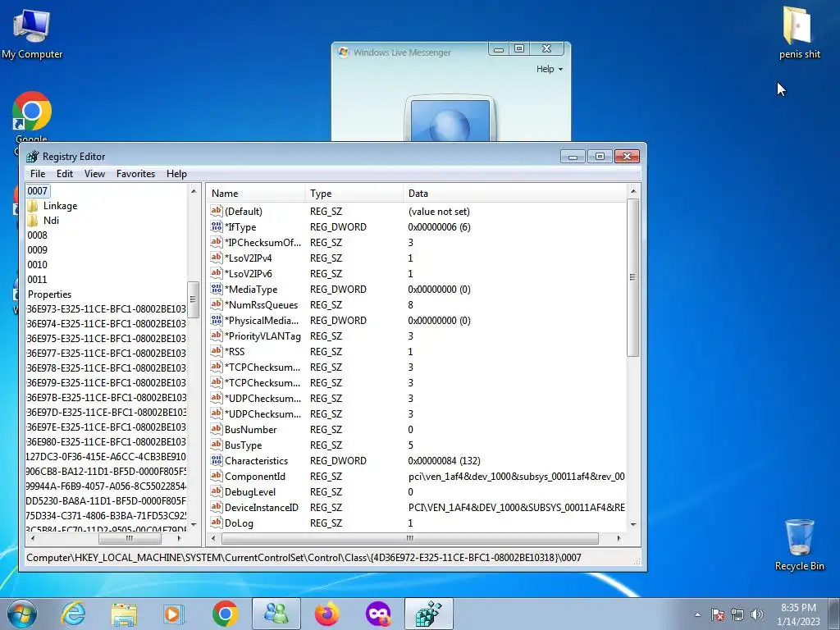
Task: Click the Linkage folder icon
Action: [33, 206]
